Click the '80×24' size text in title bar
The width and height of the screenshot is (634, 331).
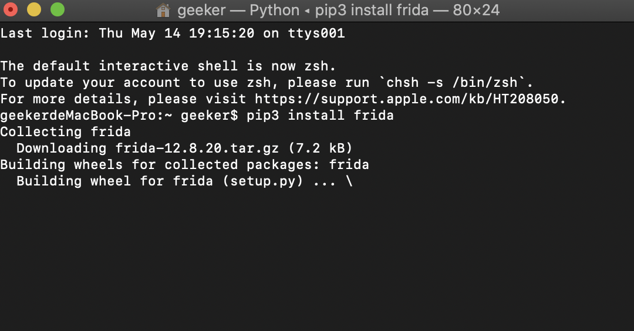(x=476, y=10)
